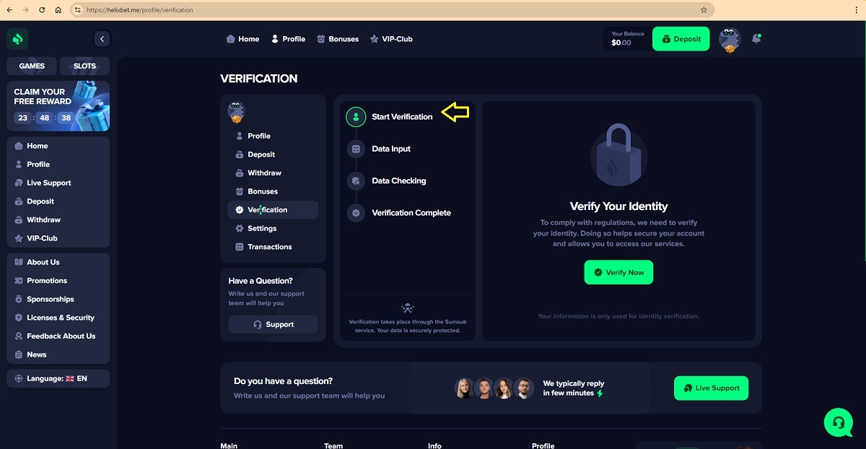Open the Language: EN selector

pos(58,378)
